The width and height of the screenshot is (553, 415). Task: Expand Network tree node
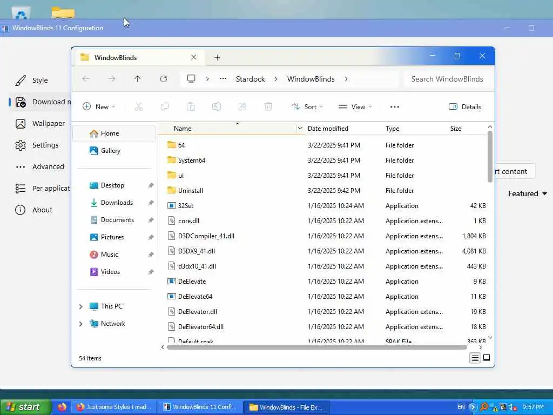(x=81, y=324)
